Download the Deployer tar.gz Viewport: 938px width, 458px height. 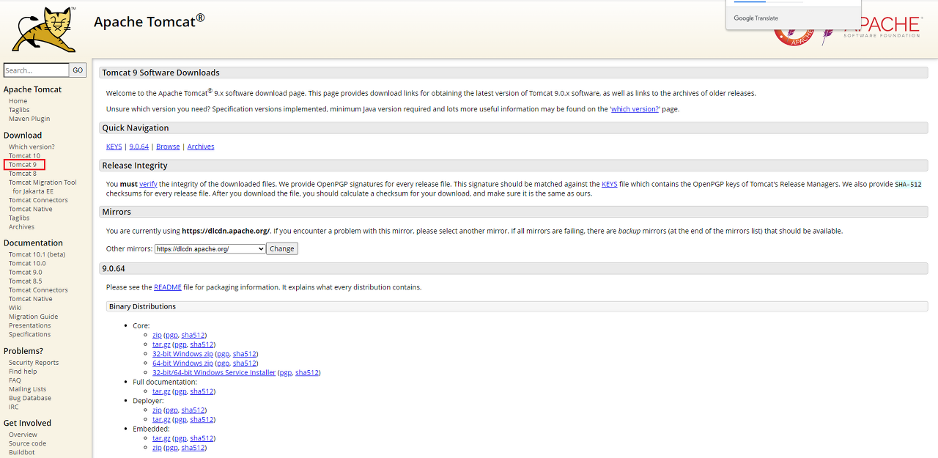coord(161,420)
